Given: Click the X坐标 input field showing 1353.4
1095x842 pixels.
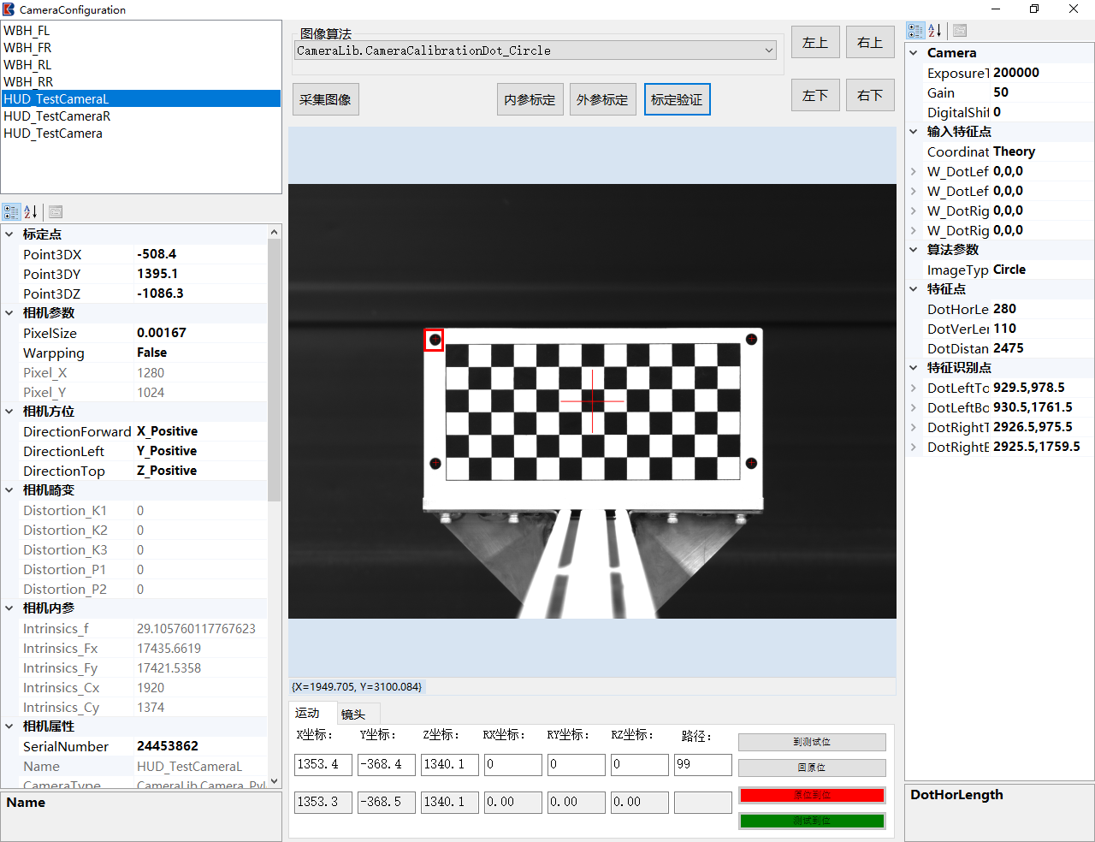Looking at the screenshot, I should pos(323,764).
